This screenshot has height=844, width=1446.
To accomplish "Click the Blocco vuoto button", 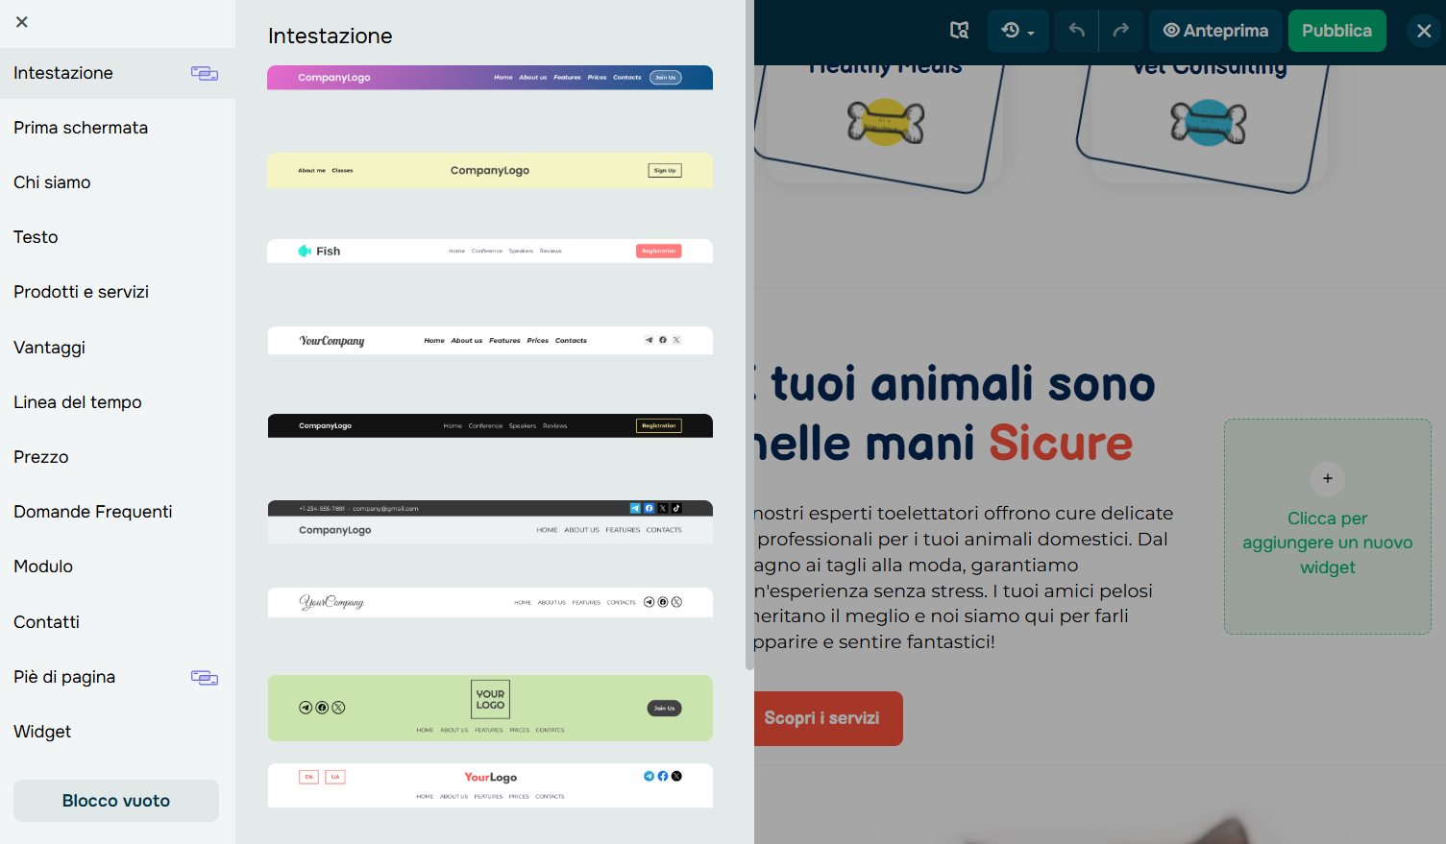I will tap(115, 800).
